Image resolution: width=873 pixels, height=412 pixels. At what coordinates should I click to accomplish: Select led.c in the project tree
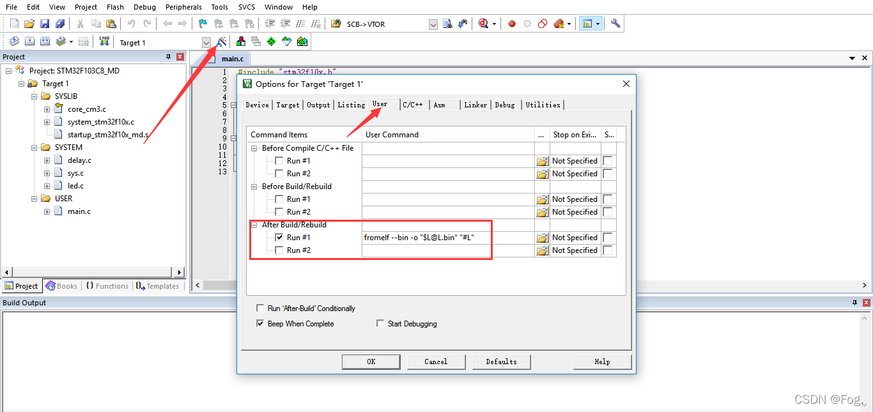(x=75, y=186)
